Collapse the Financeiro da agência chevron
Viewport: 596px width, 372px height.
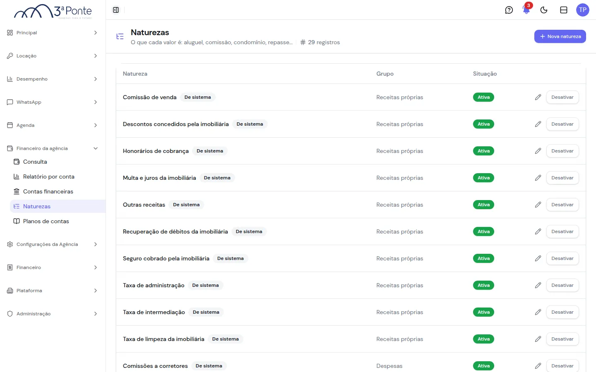[96, 148]
